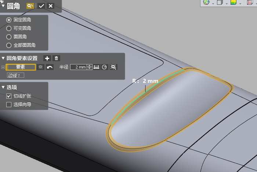This screenshot has height=172, width=257.
Task: Confirm the fillet with the checkmark icon
Action: coord(41,6)
